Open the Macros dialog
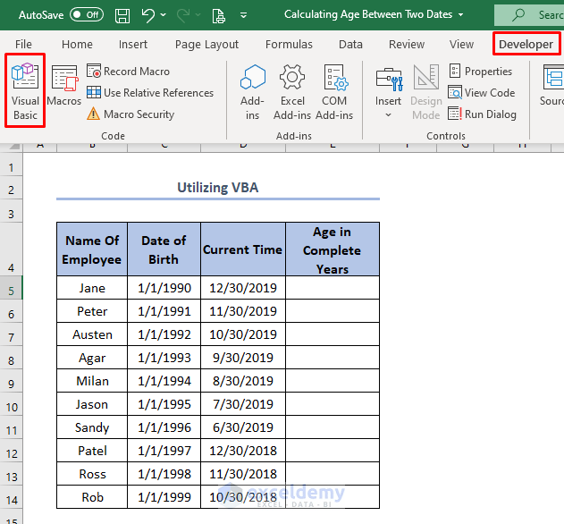The height and width of the screenshot is (524, 564). (x=64, y=86)
